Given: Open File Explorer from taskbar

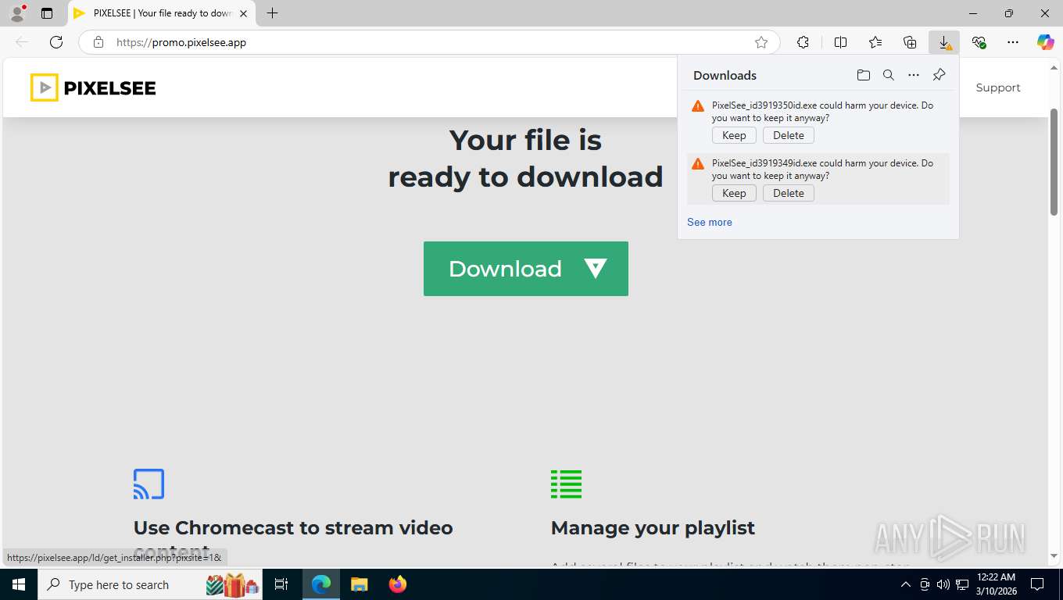Looking at the screenshot, I should pos(359,584).
